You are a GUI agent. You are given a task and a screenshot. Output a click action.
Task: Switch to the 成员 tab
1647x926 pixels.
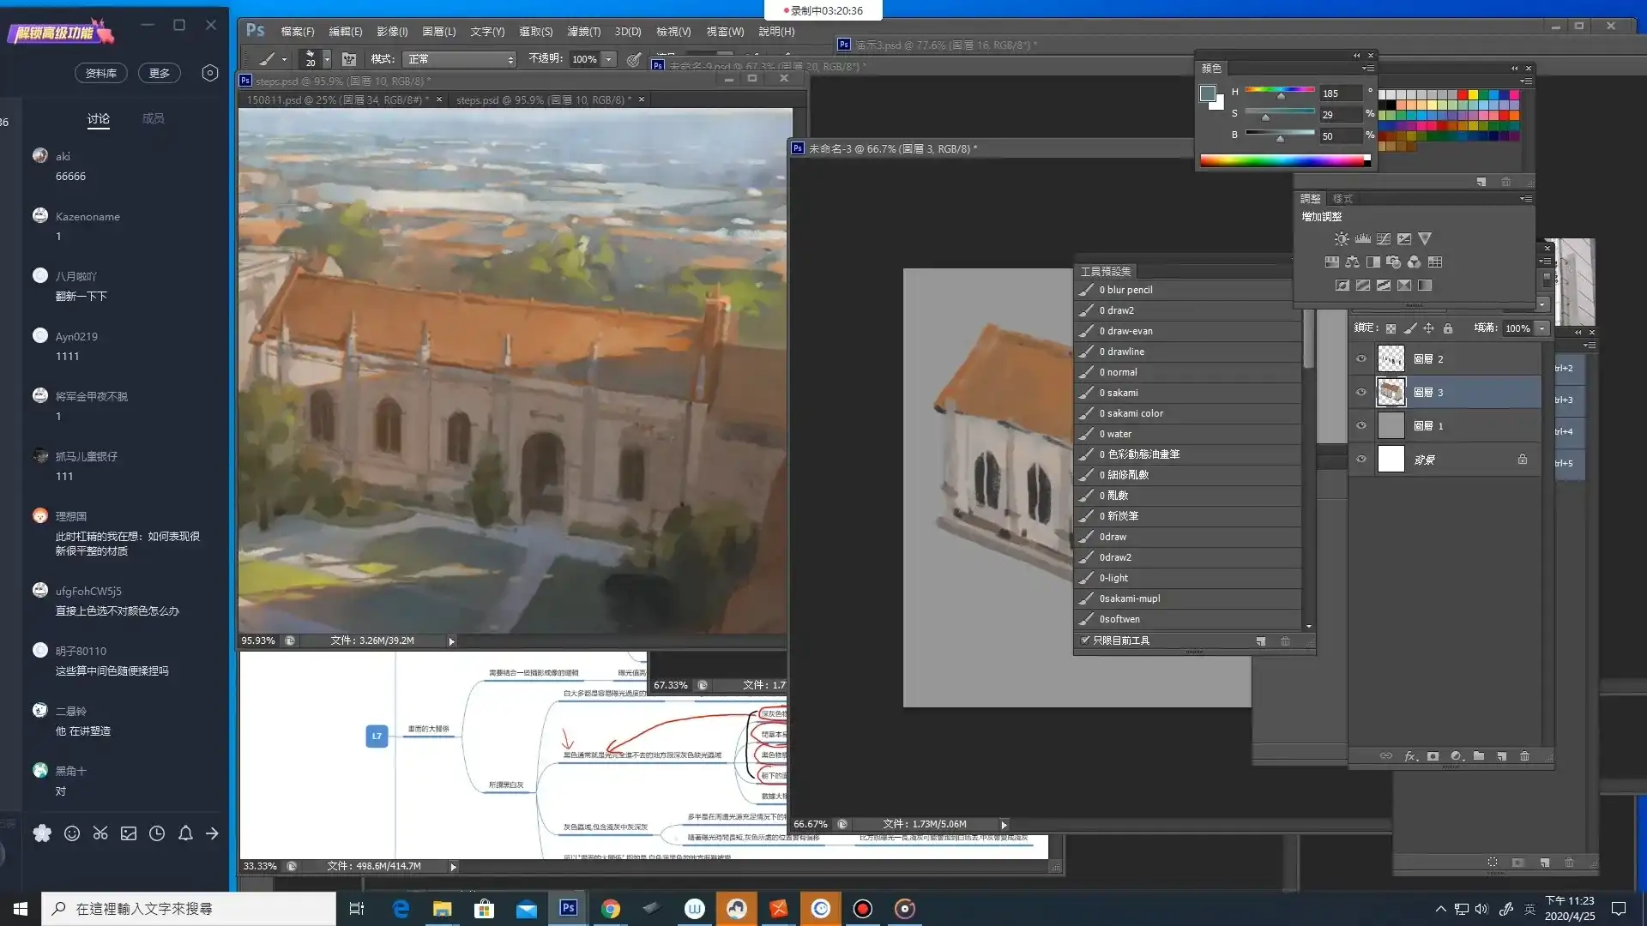tap(153, 118)
